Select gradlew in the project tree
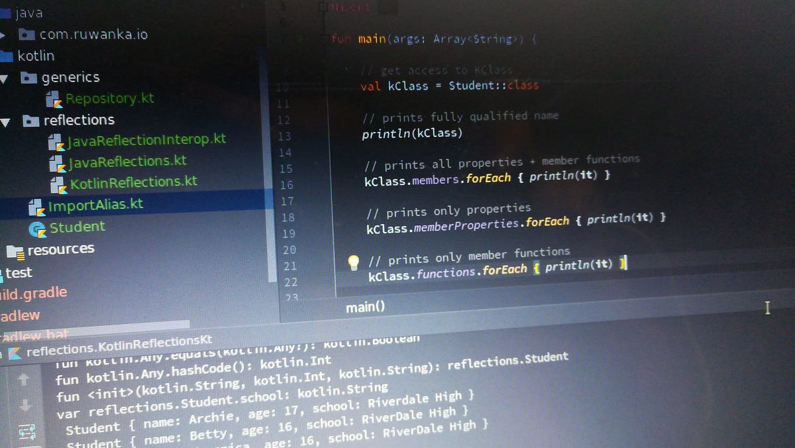 (20, 315)
